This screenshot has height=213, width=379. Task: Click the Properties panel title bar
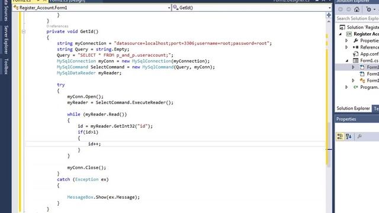[357, 119]
